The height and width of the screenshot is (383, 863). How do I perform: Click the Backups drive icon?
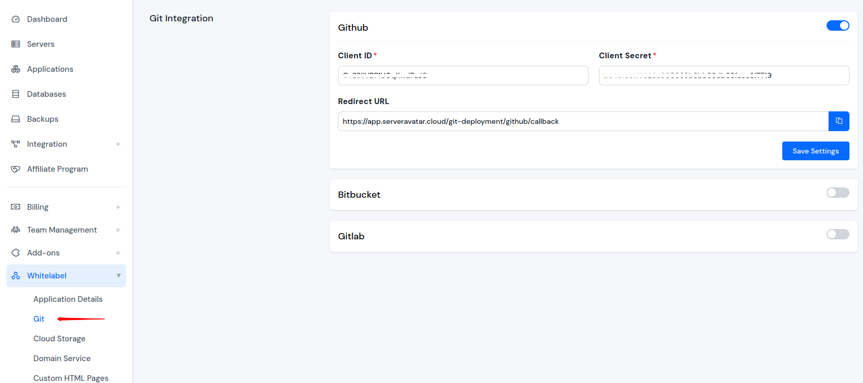pos(16,119)
